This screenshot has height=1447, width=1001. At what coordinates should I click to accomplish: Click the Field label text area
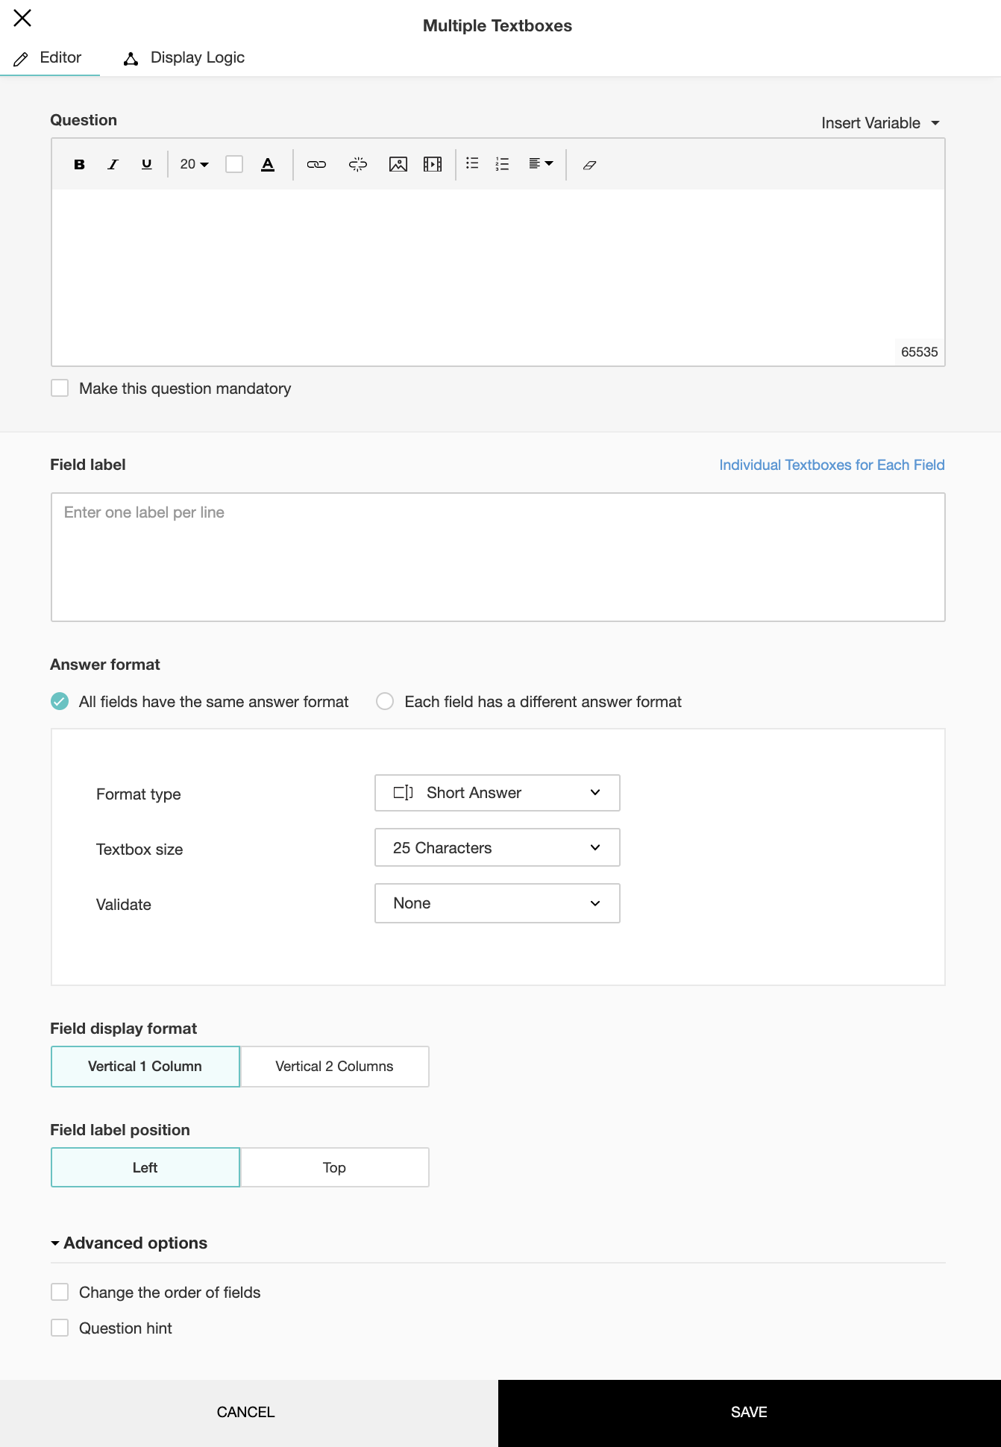498,556
